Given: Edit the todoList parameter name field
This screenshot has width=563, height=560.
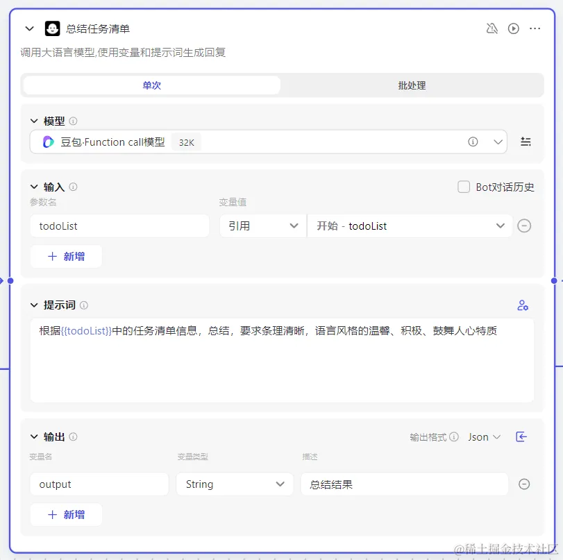Looking at the screenshot, I should (119, 226).
